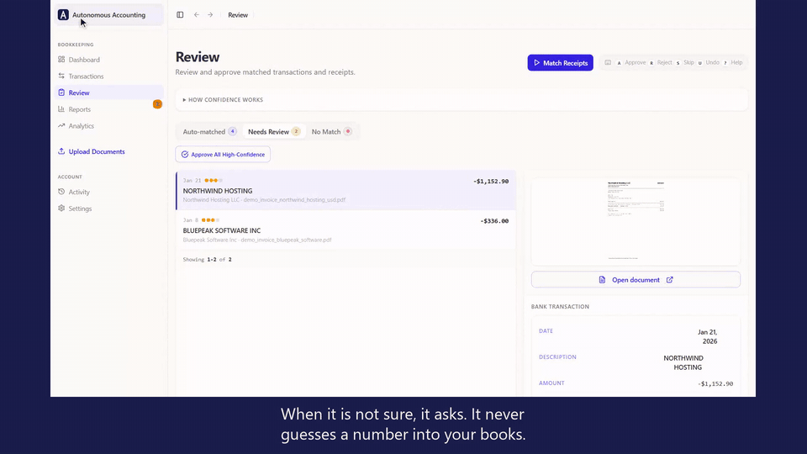Open Activity in the sidebar
Viewport: 807px width, 454px height.
[x=109, y=192]
